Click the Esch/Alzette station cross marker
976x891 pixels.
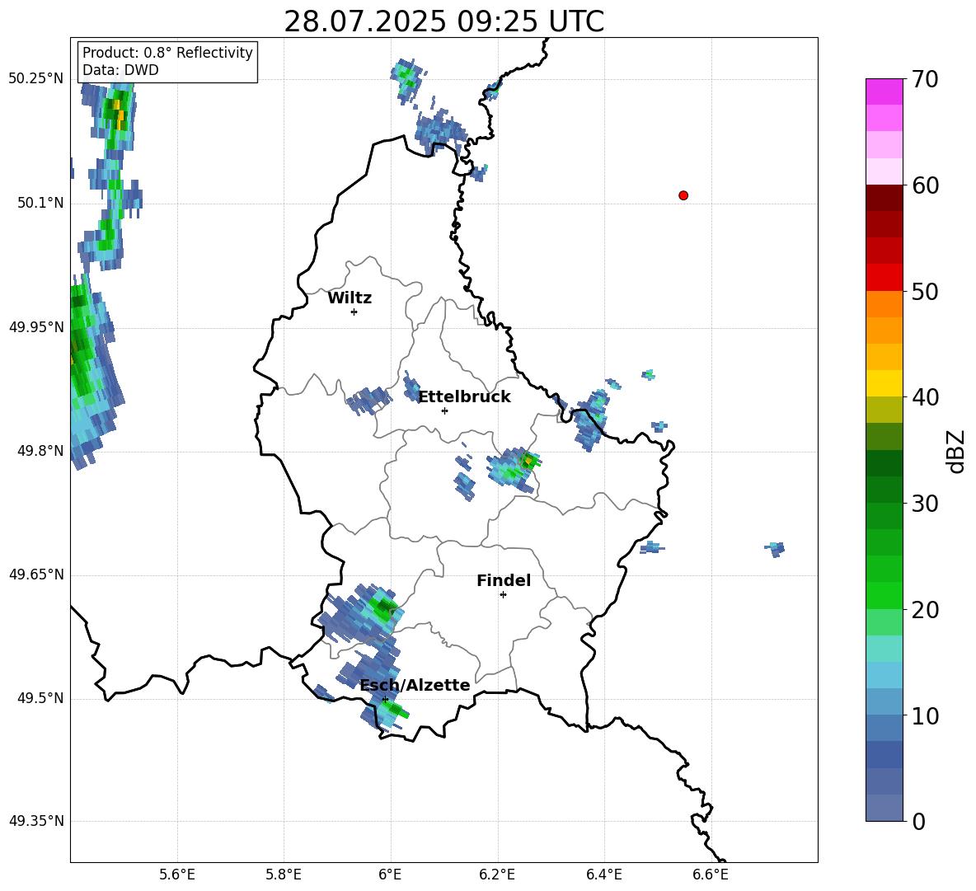click(385, 699)
